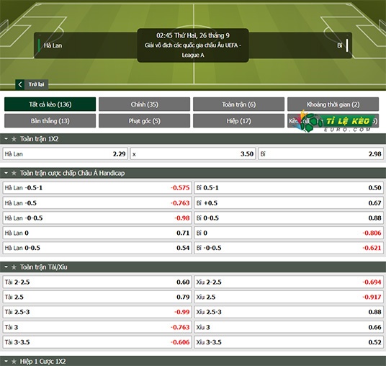Click the back chevron arrow icon

point(20,84)
